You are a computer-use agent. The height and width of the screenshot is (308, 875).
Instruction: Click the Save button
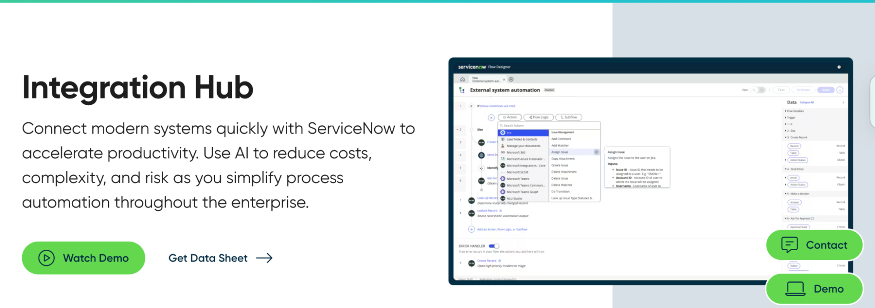826,90
